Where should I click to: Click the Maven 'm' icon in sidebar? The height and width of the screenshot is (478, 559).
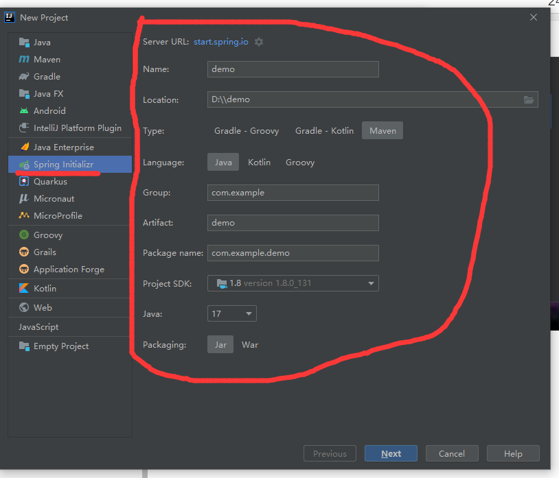24,60
